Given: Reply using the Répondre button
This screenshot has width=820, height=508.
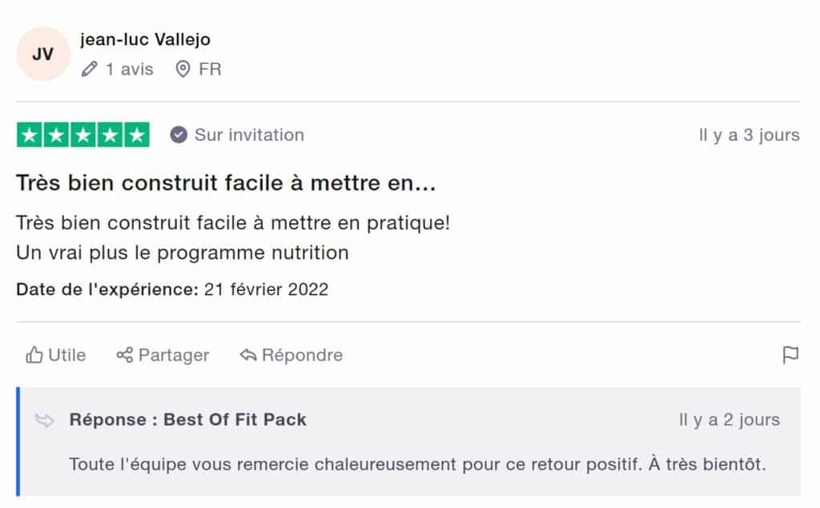Looking at the screenshot, I should [302, 355].
